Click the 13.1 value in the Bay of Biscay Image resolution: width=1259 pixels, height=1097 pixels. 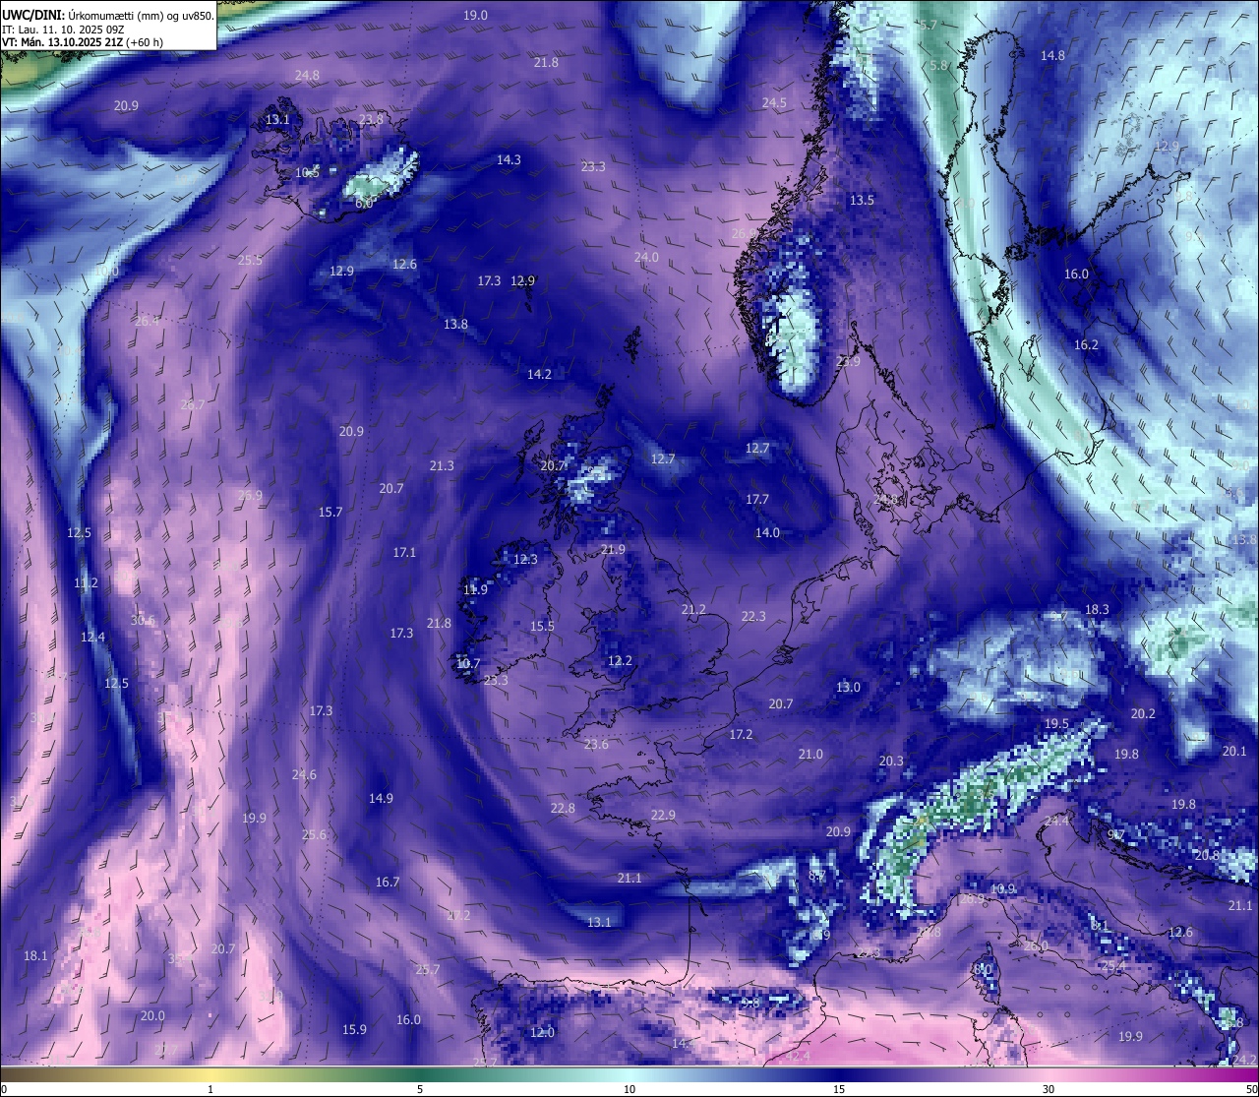click(599, 922)
